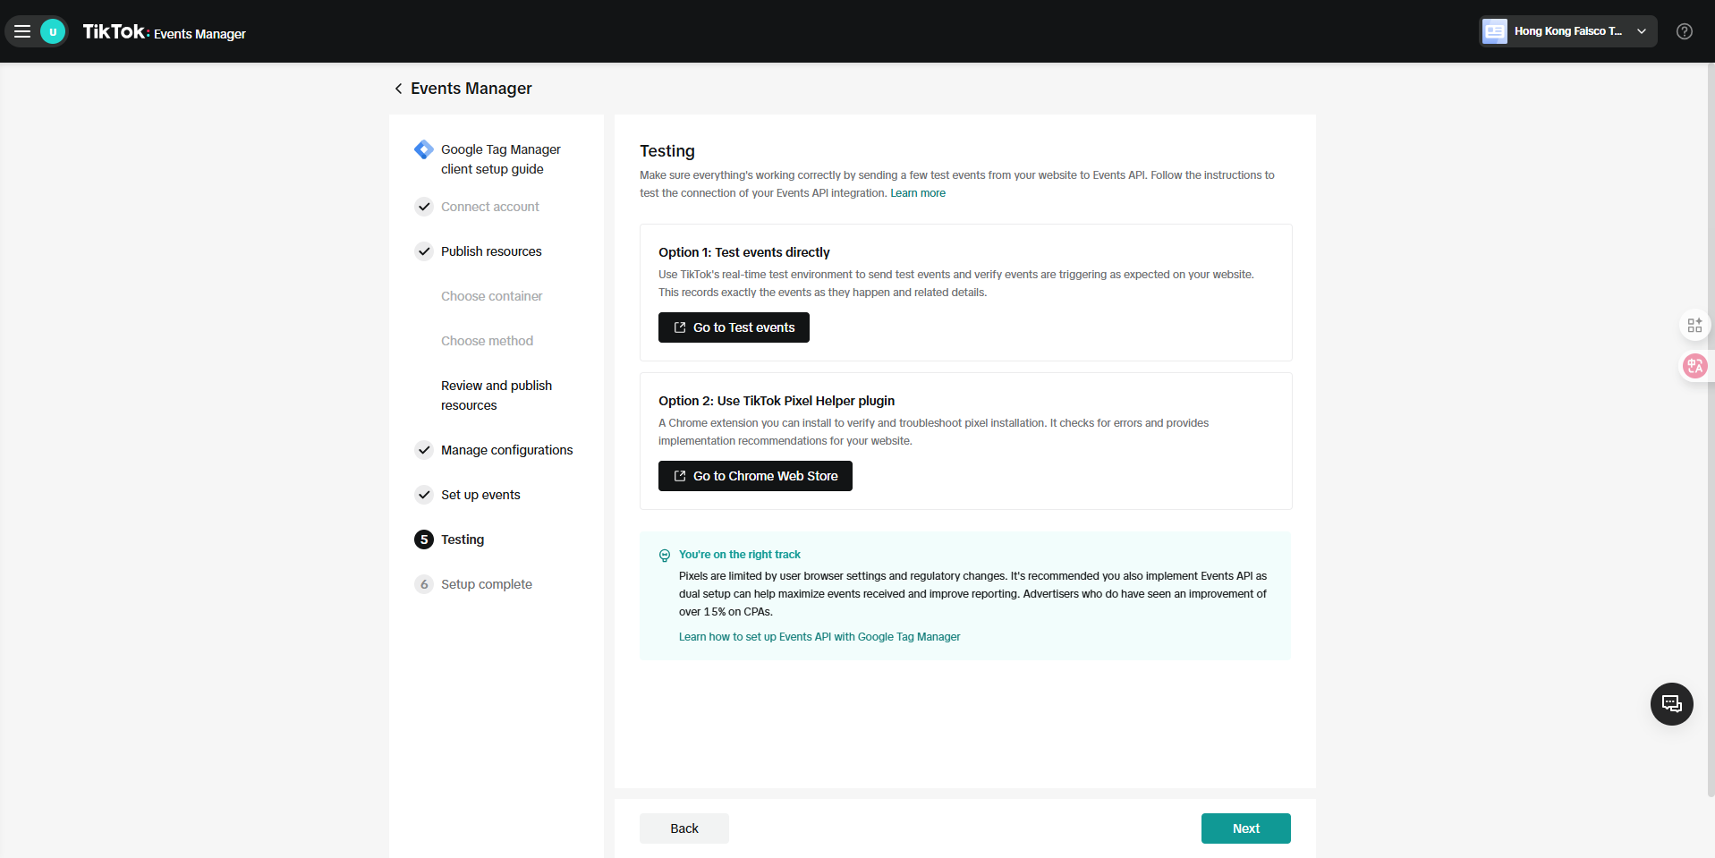The width and height of the screenshot is (1715, 858).
Task: Open the Publish resources step
Action: pyautogui.click(x=490, y=251)
